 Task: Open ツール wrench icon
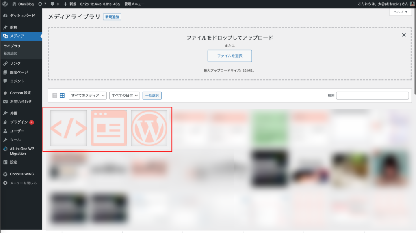pyautogui.click(x=5, y=140)
